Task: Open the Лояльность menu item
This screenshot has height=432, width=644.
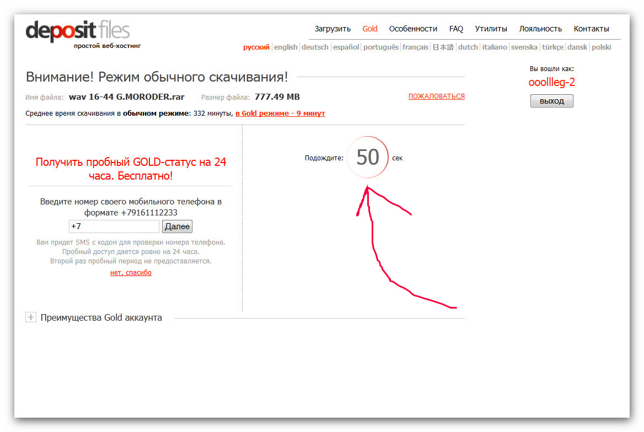Action: (x=540, y=29)
